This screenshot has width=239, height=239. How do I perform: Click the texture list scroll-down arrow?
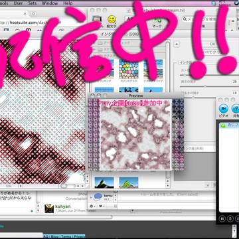[168, 185]
